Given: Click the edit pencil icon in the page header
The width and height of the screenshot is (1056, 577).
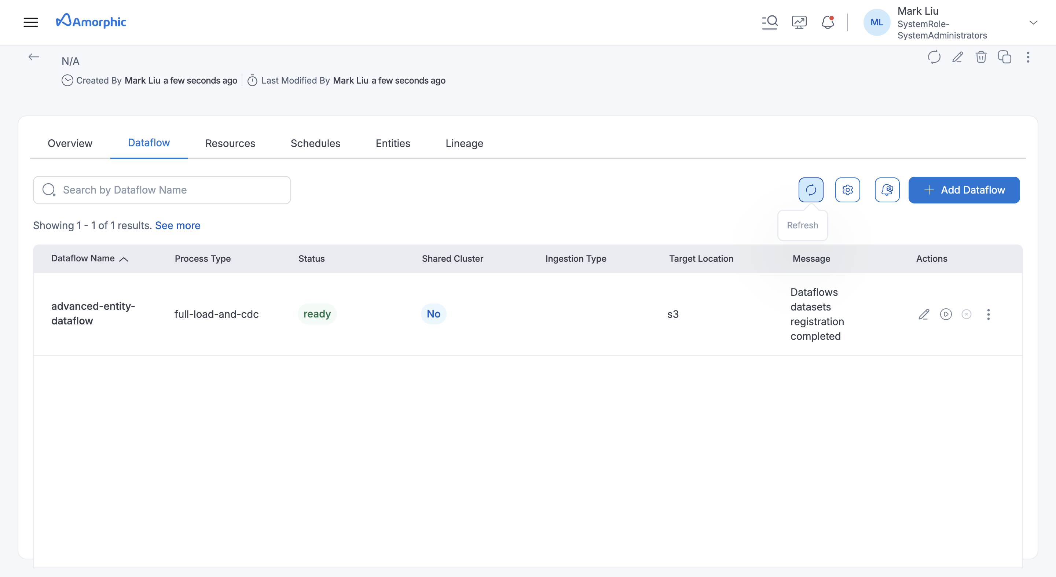Looking at the screenshot, I should coord(957,58).
